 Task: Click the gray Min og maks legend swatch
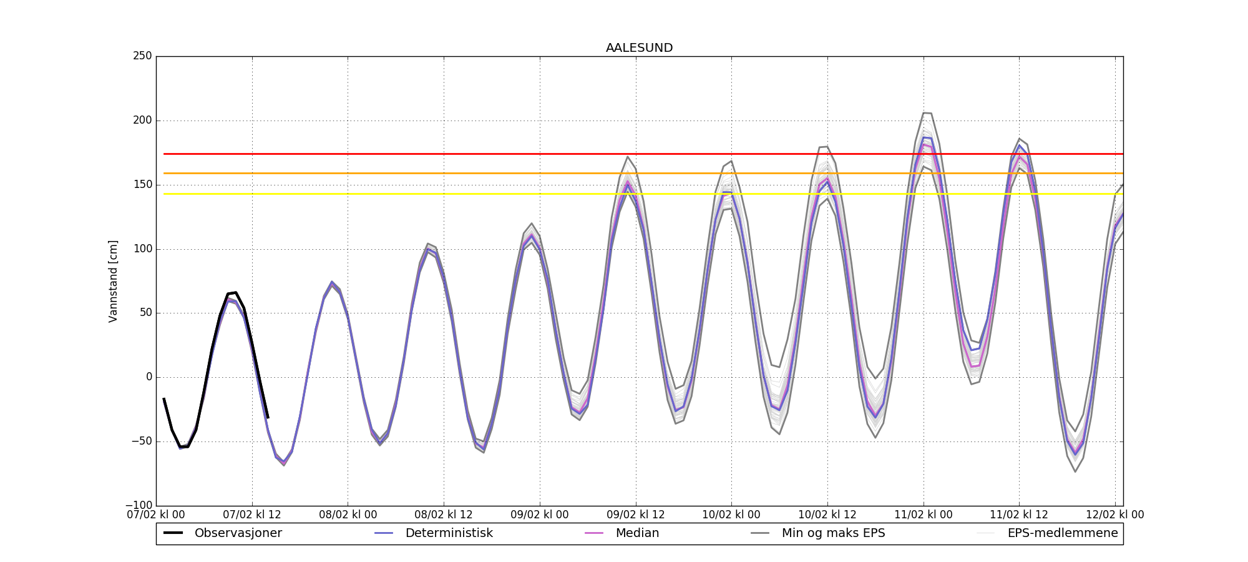coord(760,533)
